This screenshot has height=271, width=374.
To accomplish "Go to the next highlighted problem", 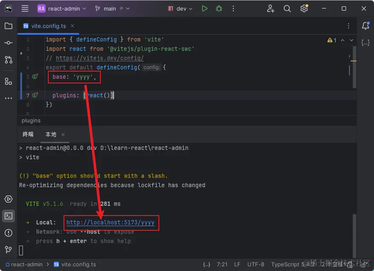I will (352, 40).
